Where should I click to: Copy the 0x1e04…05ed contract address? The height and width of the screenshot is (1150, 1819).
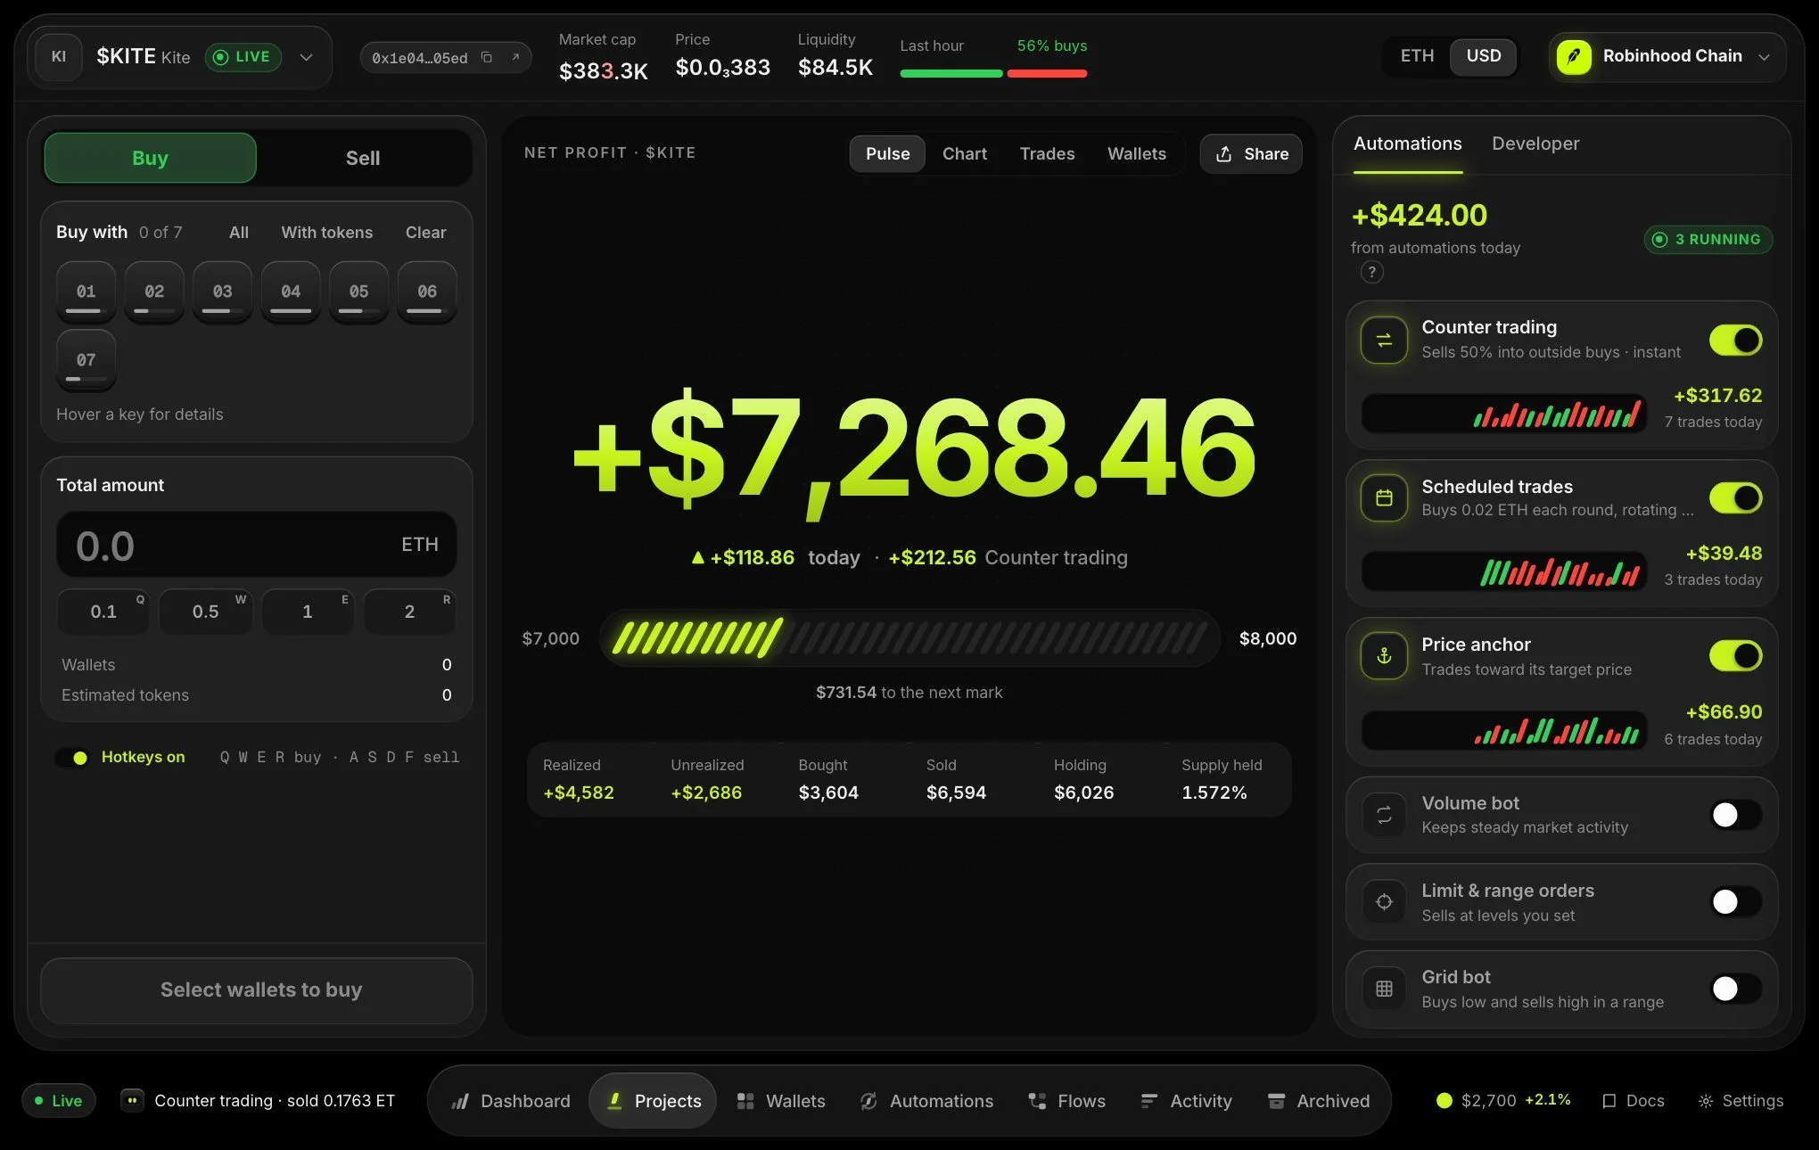point(487,57)
